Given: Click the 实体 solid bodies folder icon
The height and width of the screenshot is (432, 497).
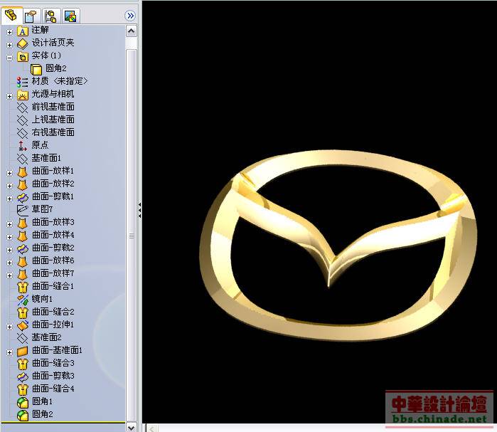Looking at the screenshot, I should (23, 57).
